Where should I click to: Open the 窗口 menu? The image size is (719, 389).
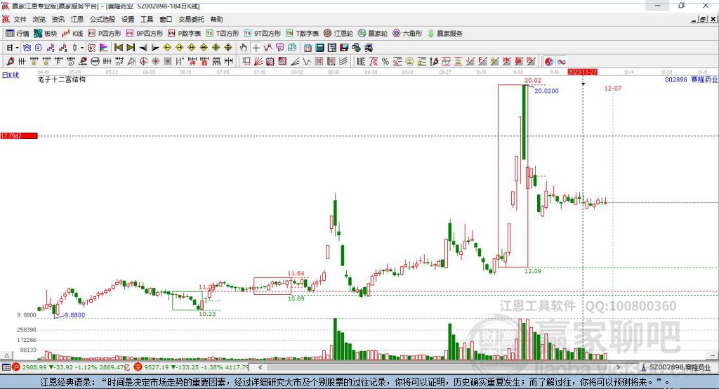[x=166, y=19]
